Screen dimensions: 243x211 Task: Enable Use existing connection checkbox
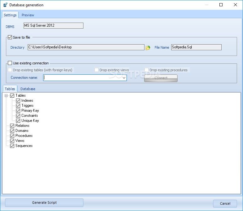coord(10,63)
